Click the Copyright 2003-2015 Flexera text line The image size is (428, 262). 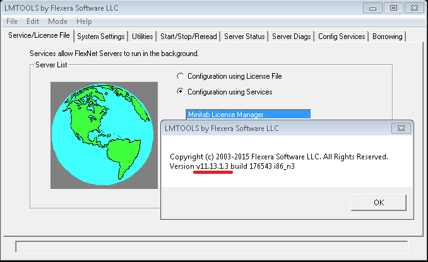click(278, 157)
